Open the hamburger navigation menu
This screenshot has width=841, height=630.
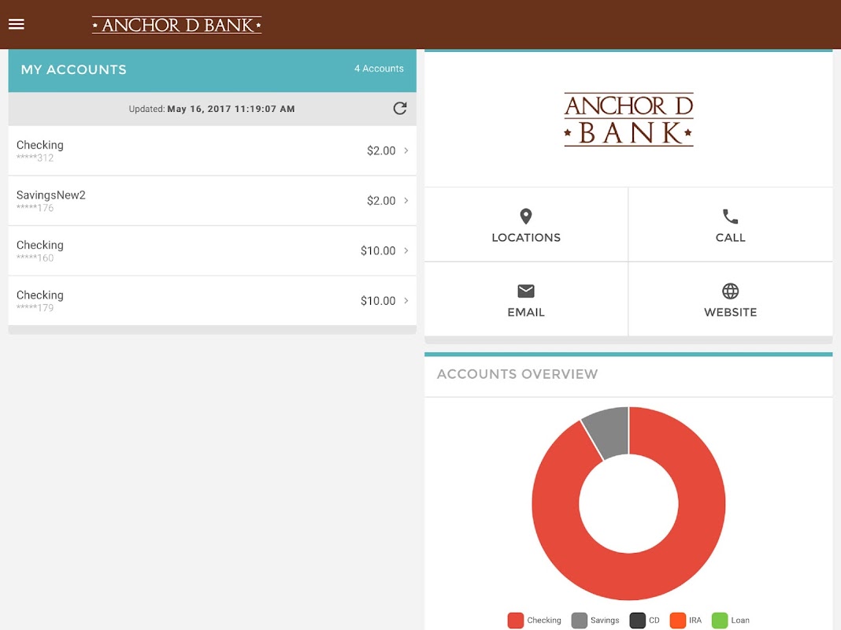point(16,24)
